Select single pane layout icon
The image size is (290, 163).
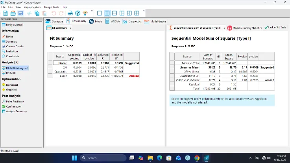100,13
